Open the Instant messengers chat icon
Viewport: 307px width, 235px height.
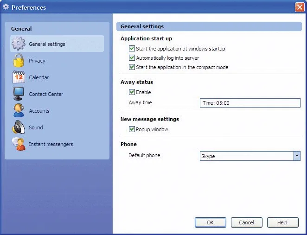19,144
